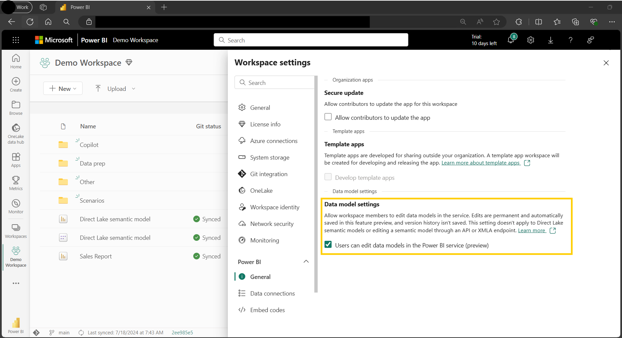Click the Git source control icon in status bar
Viewport: 622px width, 338px height.
point(37,332)
